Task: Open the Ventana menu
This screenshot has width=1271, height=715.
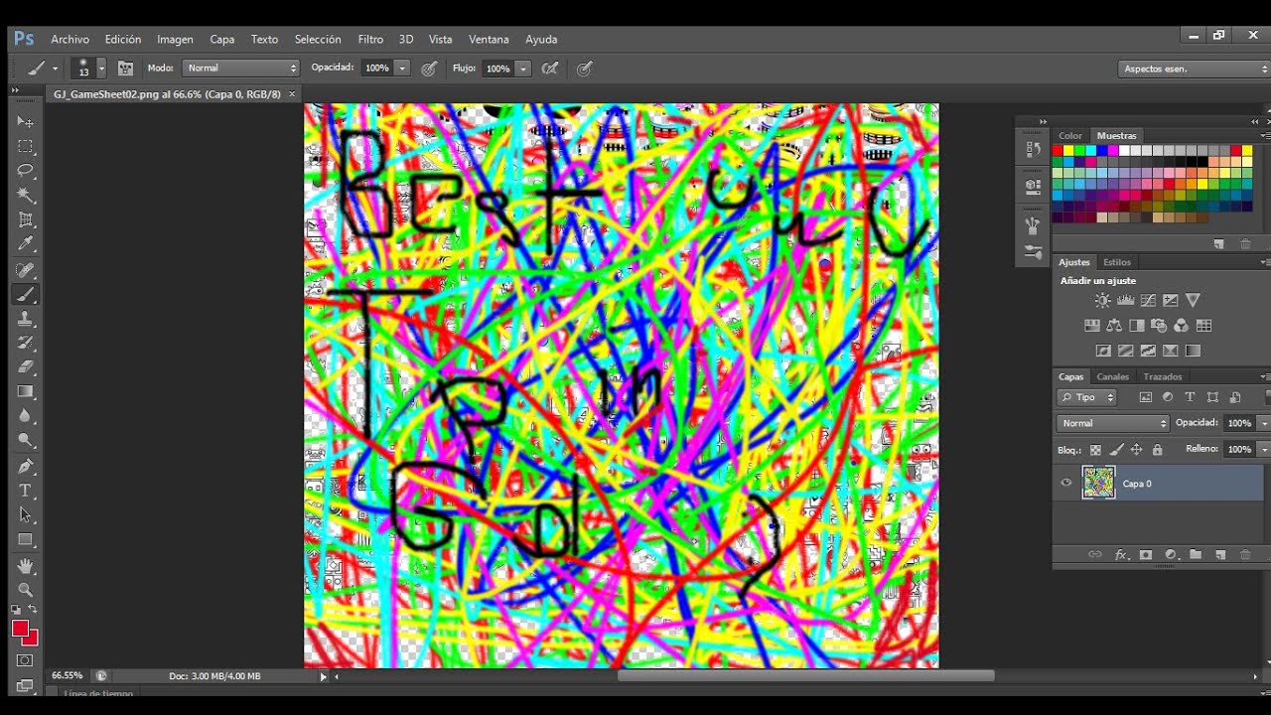Action: pos(489,40)
